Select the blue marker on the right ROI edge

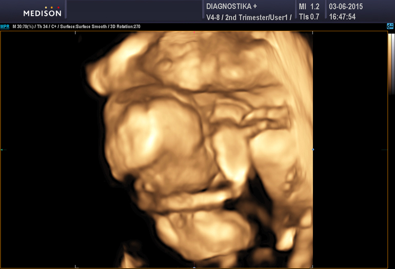click(x=313, y=150)
